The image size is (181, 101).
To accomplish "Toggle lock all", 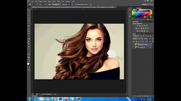I will 143,42.
